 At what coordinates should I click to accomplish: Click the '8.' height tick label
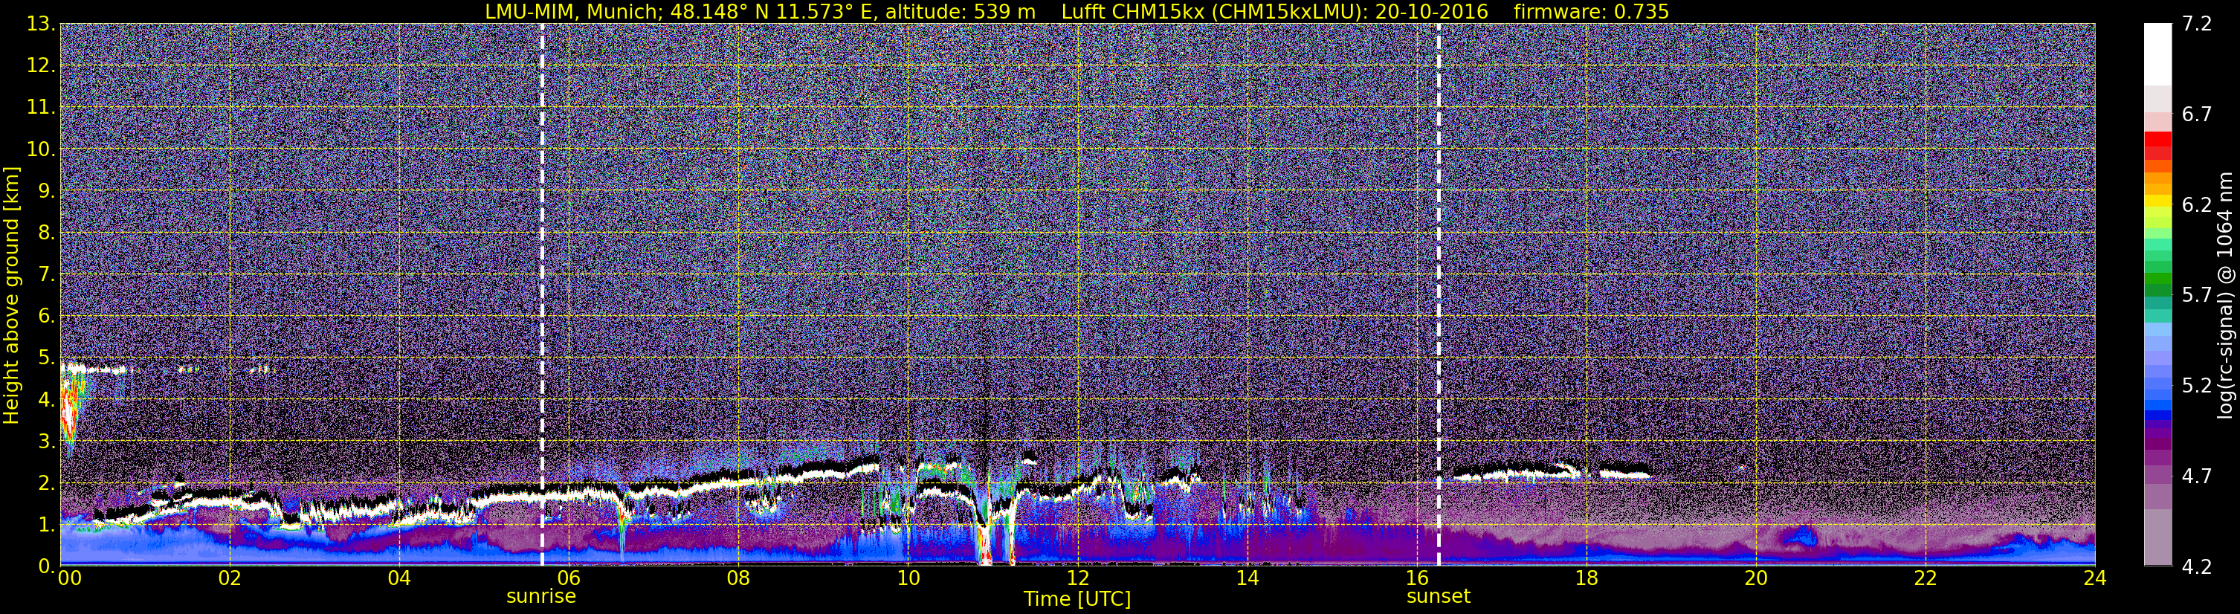click(46, 233)
